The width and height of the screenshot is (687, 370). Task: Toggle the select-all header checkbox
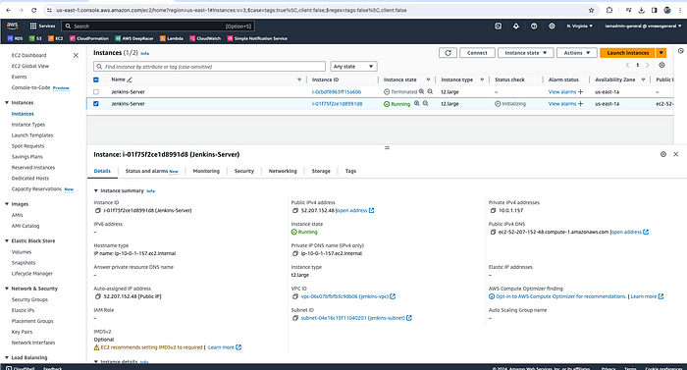coord(96,79)
